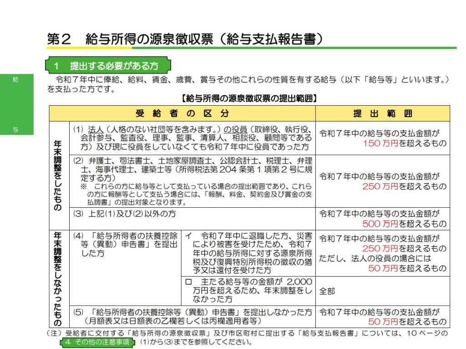This screenshot has width=466, height=349.
Task: Click the green 給与 side tab
Action: (16, 104)
